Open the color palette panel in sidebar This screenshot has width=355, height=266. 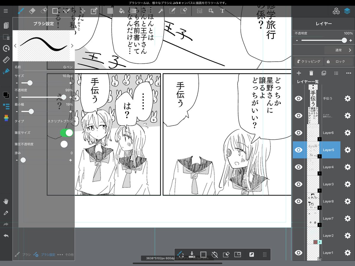6,118
